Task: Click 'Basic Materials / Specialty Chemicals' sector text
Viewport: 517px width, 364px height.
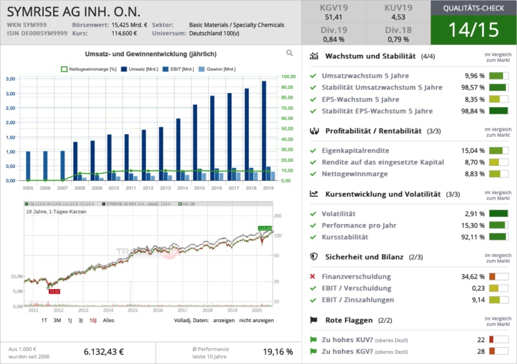Action: pos(237,25)
